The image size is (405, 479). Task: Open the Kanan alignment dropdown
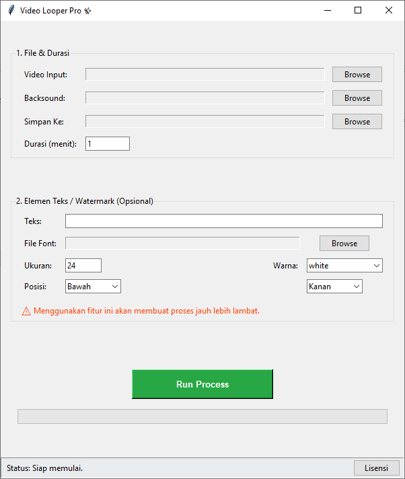pyautogui.click(x=334, y=287)
